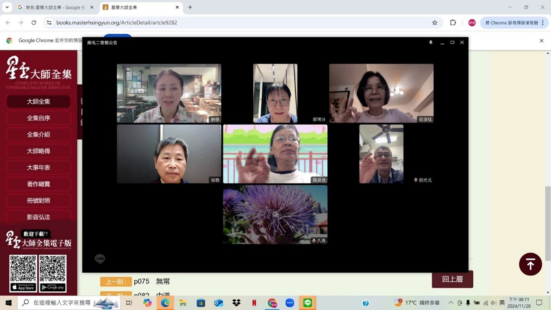
Task: Open the Google Play download badge
Action: click(x=53, y=287)
